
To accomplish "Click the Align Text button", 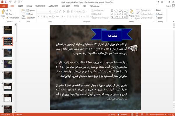I will 97,14.
